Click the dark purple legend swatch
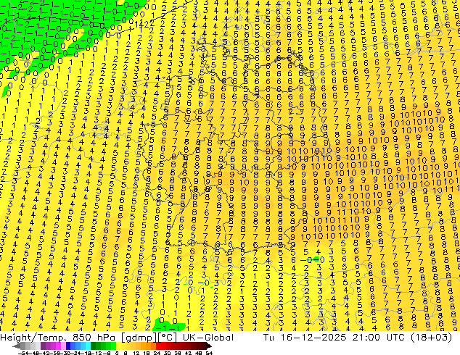The height and width of the screenshot is (355, 460). (x=43, y=346)
